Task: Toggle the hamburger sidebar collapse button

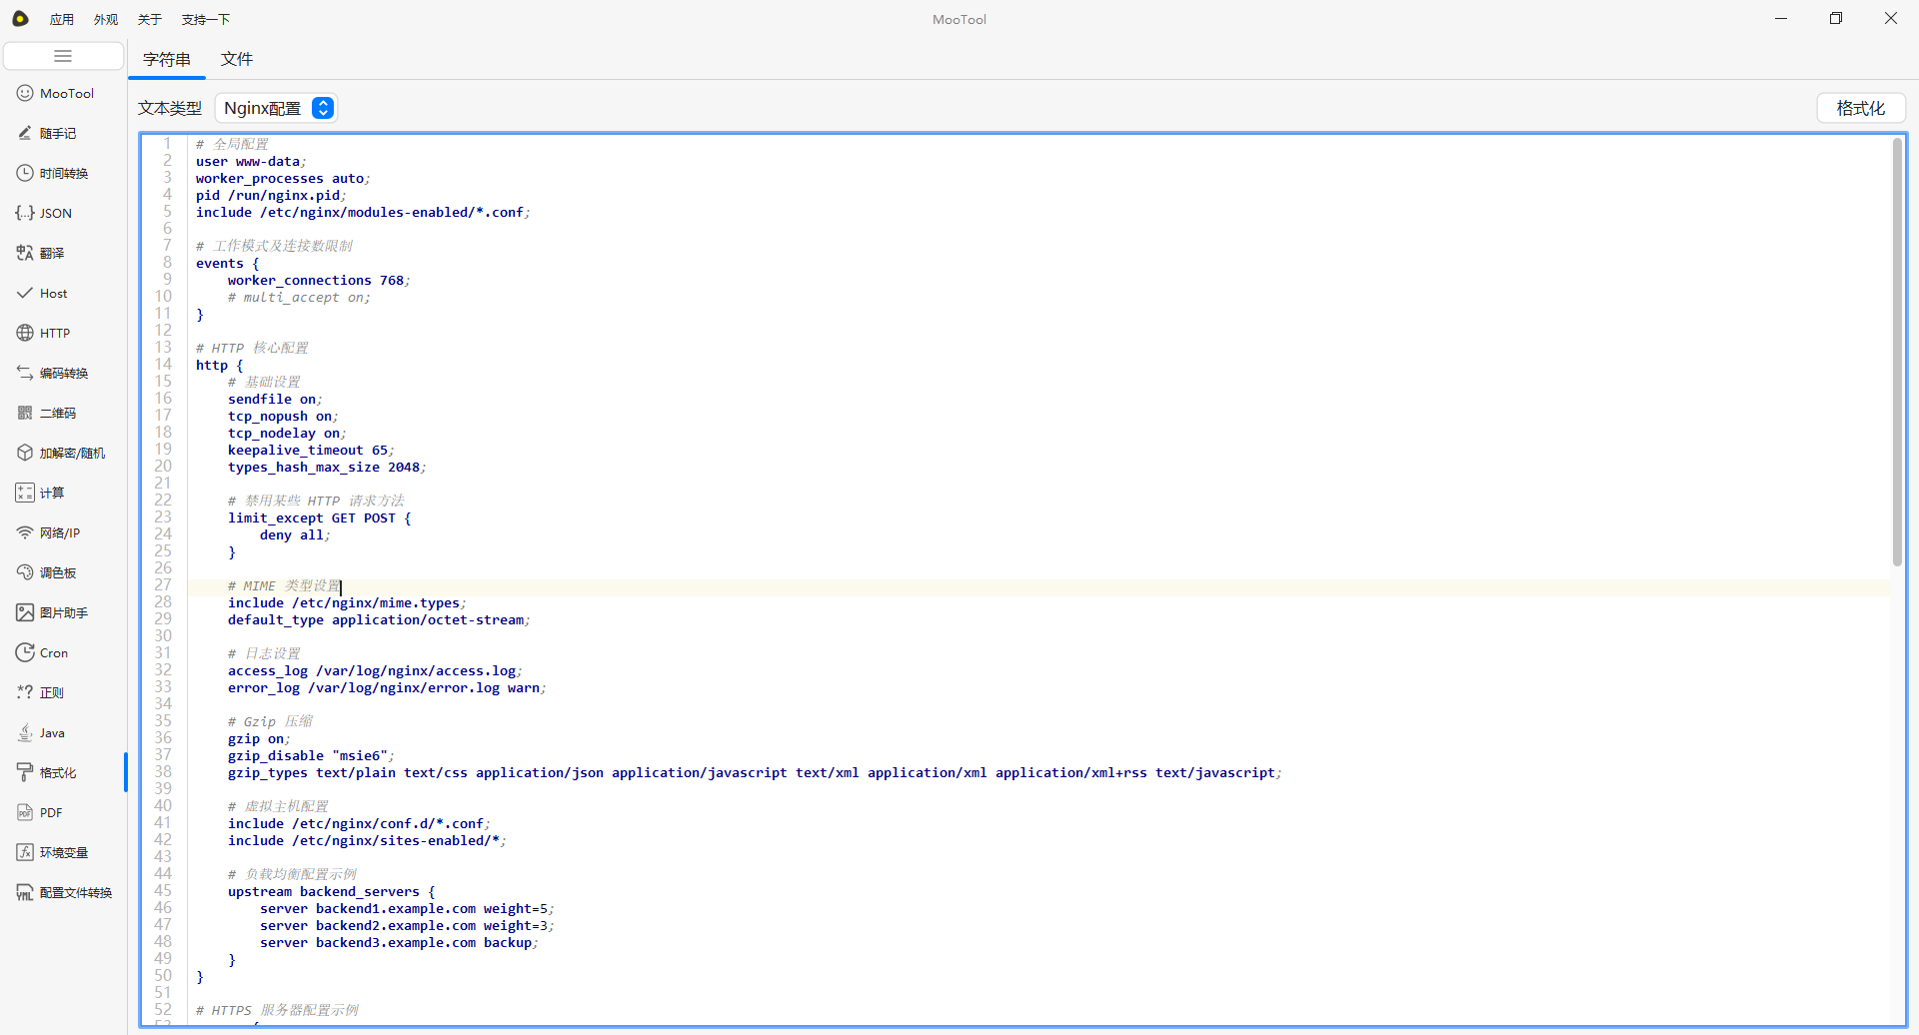Action: click(x=63, y=56)
